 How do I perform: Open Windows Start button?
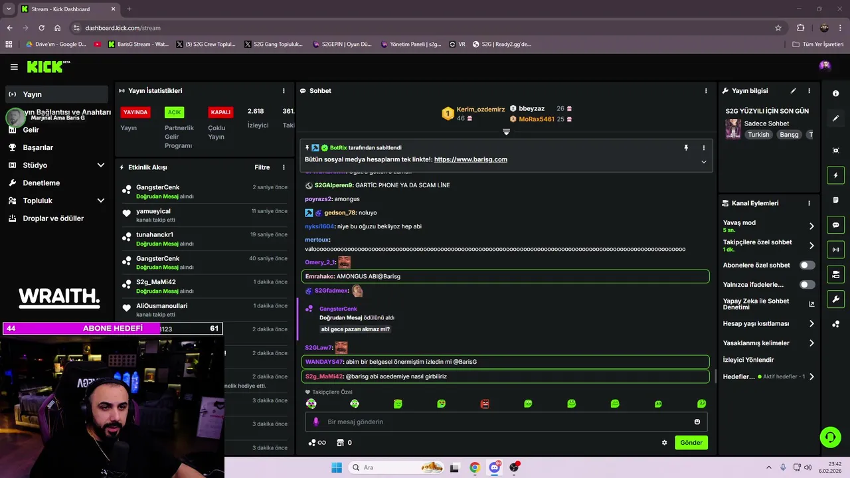coord(337,467)
